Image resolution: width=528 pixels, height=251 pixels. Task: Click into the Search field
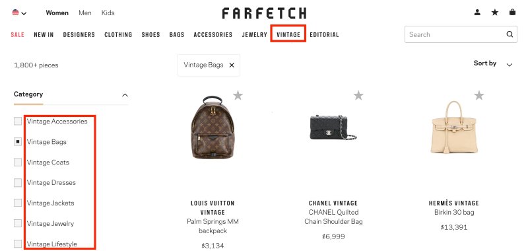point(456,34)
